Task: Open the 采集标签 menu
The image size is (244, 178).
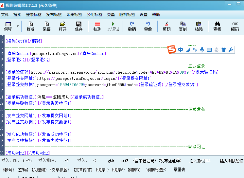Action: [74, 15]
